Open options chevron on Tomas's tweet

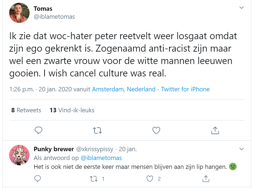click(x=242, y=8)
